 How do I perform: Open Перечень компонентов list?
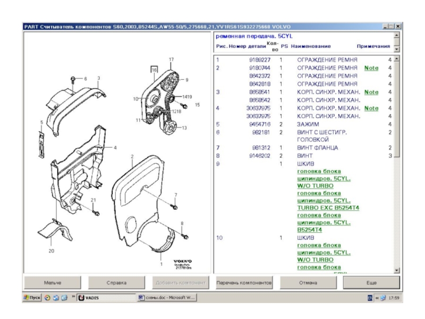click(244, 283)
